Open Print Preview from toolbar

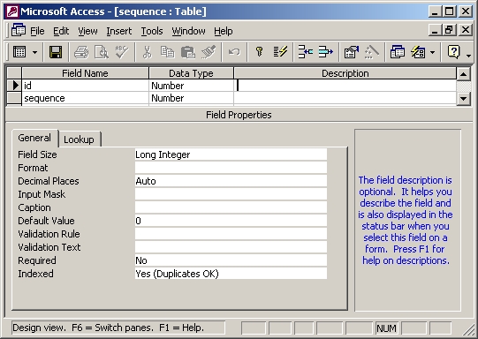click(102, 52)
